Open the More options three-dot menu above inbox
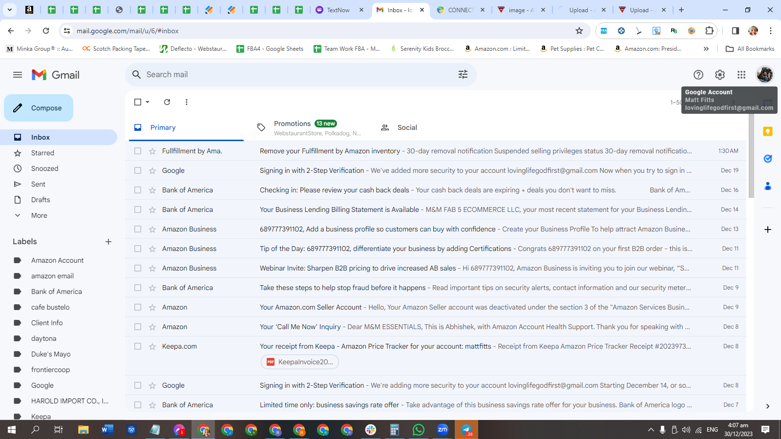Image resolution: width=781 pixels, height=439 pixels. [187, 102]
